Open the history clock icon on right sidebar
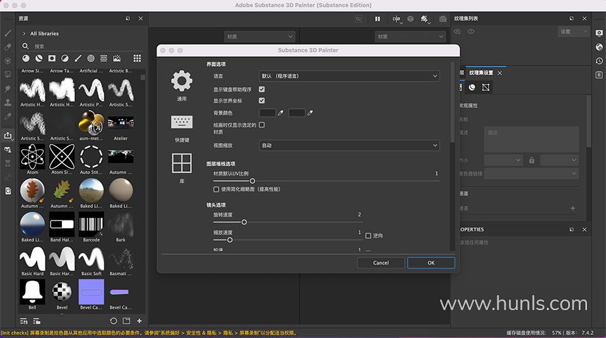 tap(599, 61)
